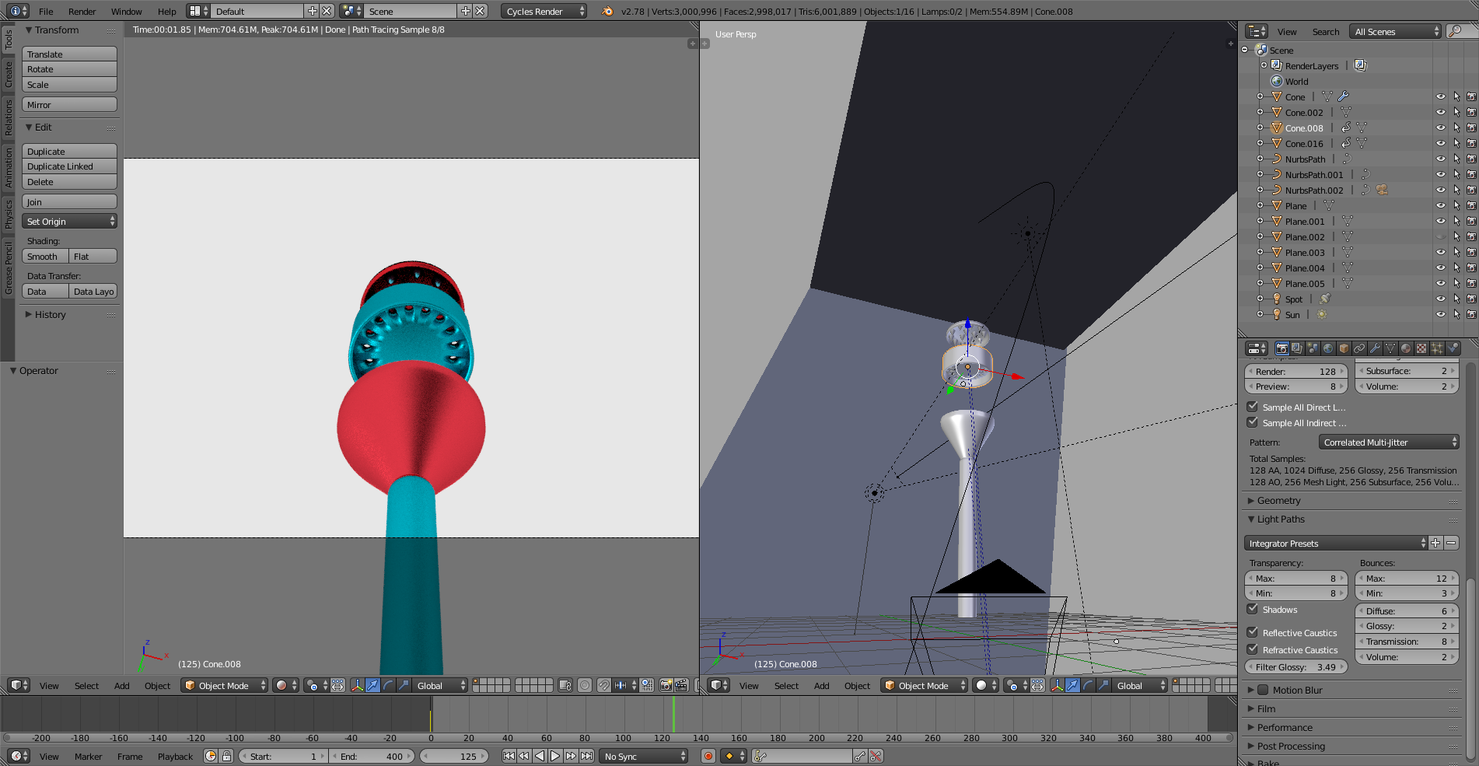
Task: Toggle Sample All Direct Lights checkbox
Action: (1252, 407)
